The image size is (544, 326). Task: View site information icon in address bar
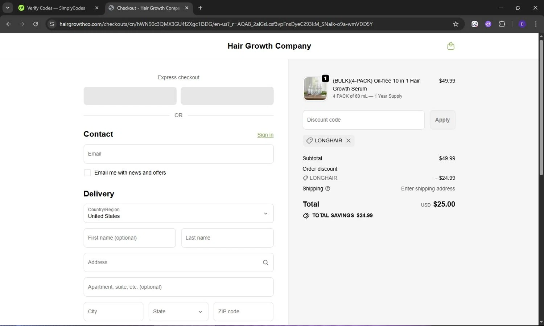click(x=52, y=24)
